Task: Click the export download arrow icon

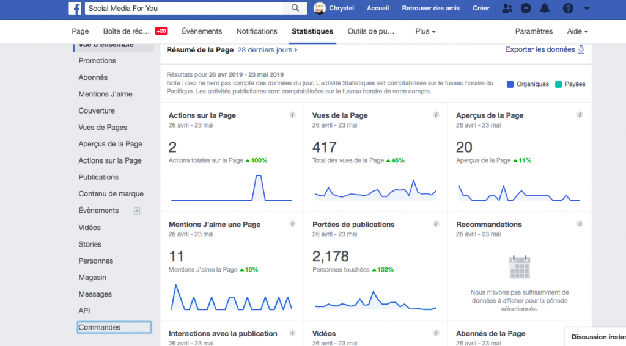Action: (x=581, y=49)
